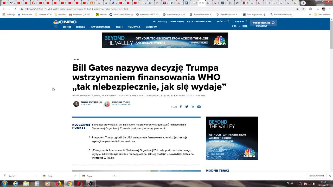Open the WYBIERZ menu in the header
333x187 pixels.
coord(241,22)
